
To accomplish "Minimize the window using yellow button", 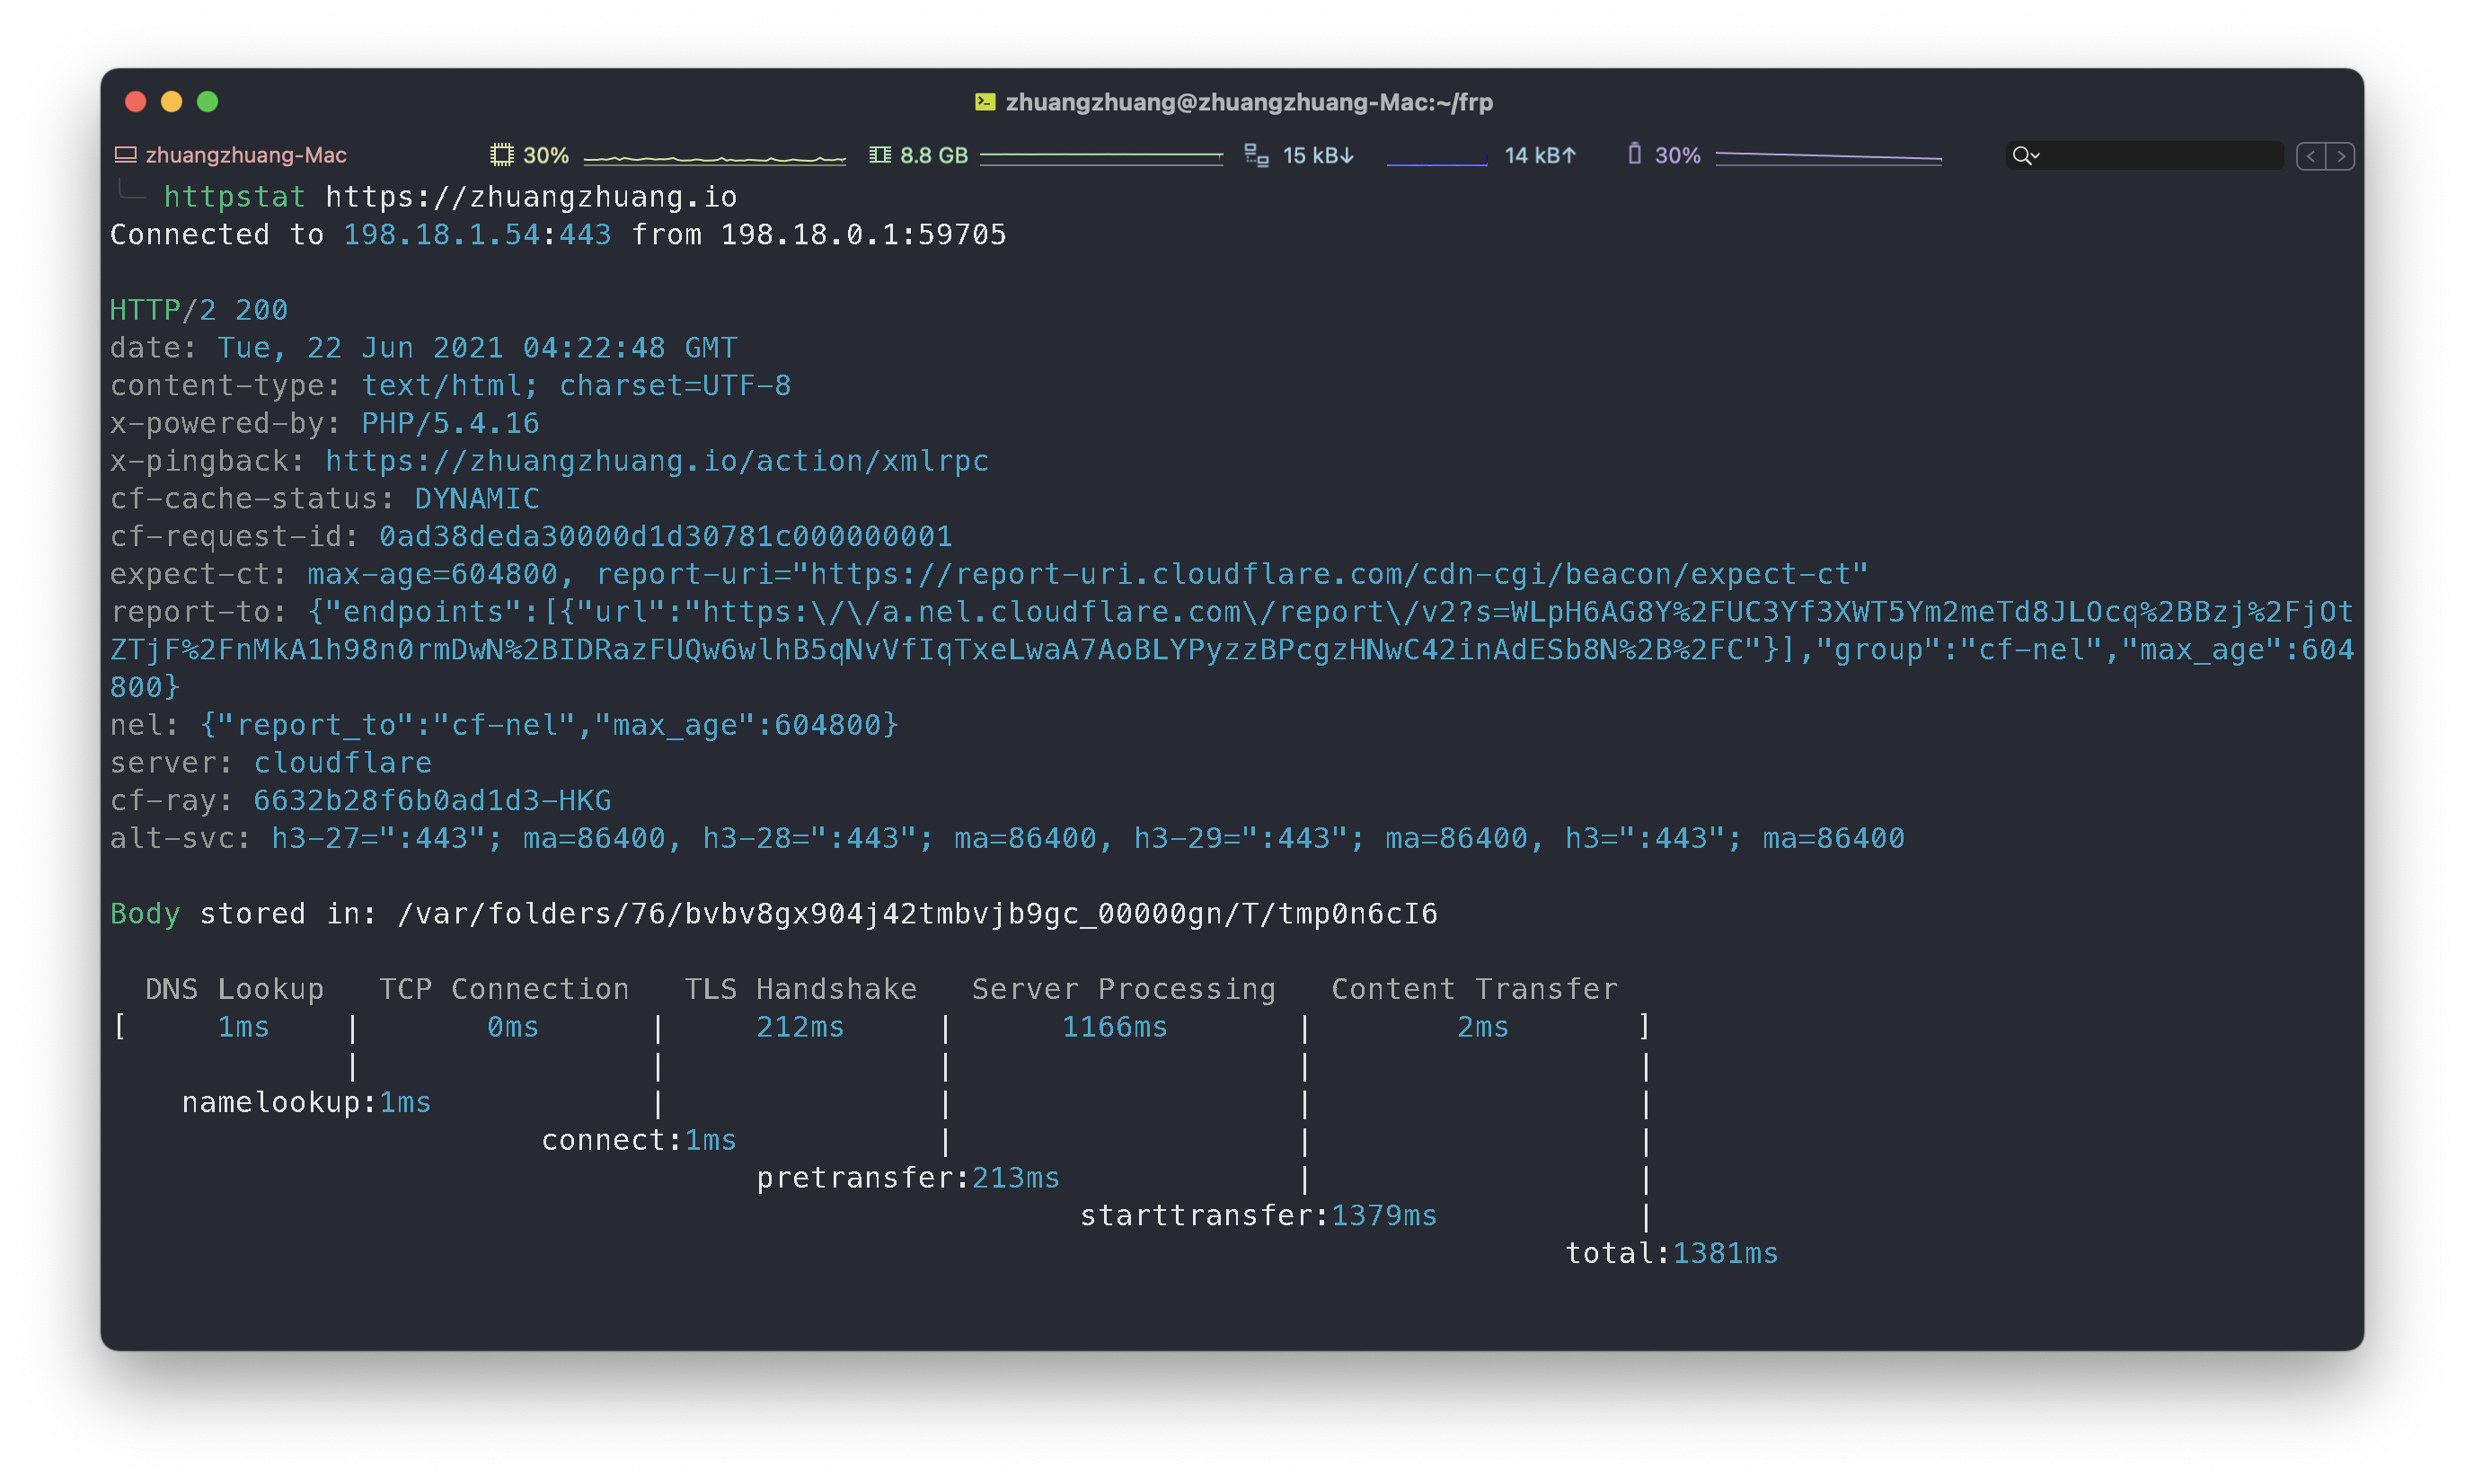I will coord(172,102).
